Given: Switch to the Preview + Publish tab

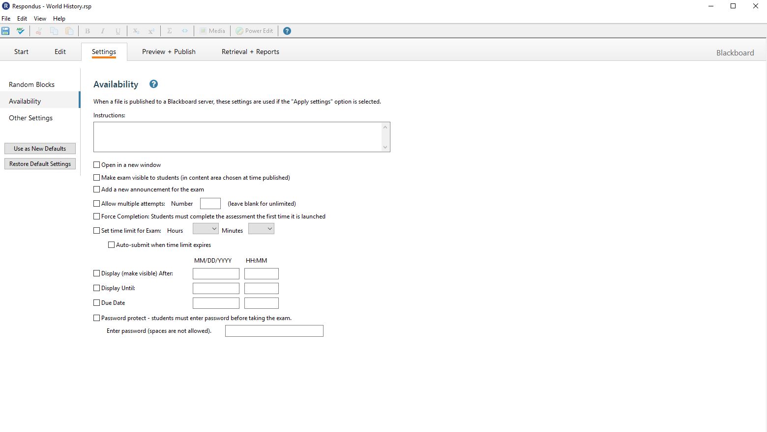Looking at the screenshot, I should (x=169, y=52).
